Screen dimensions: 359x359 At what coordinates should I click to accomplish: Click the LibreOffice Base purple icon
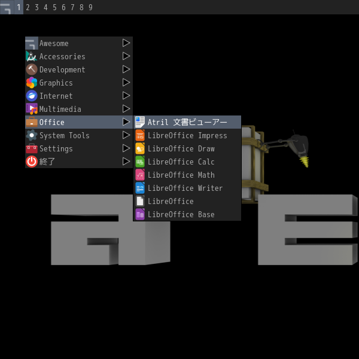[x=140, y=214]
